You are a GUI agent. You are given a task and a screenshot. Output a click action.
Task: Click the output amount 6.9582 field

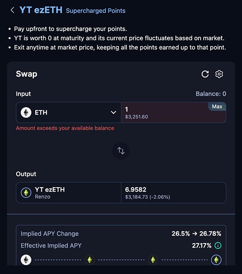[x=174, y=193]
